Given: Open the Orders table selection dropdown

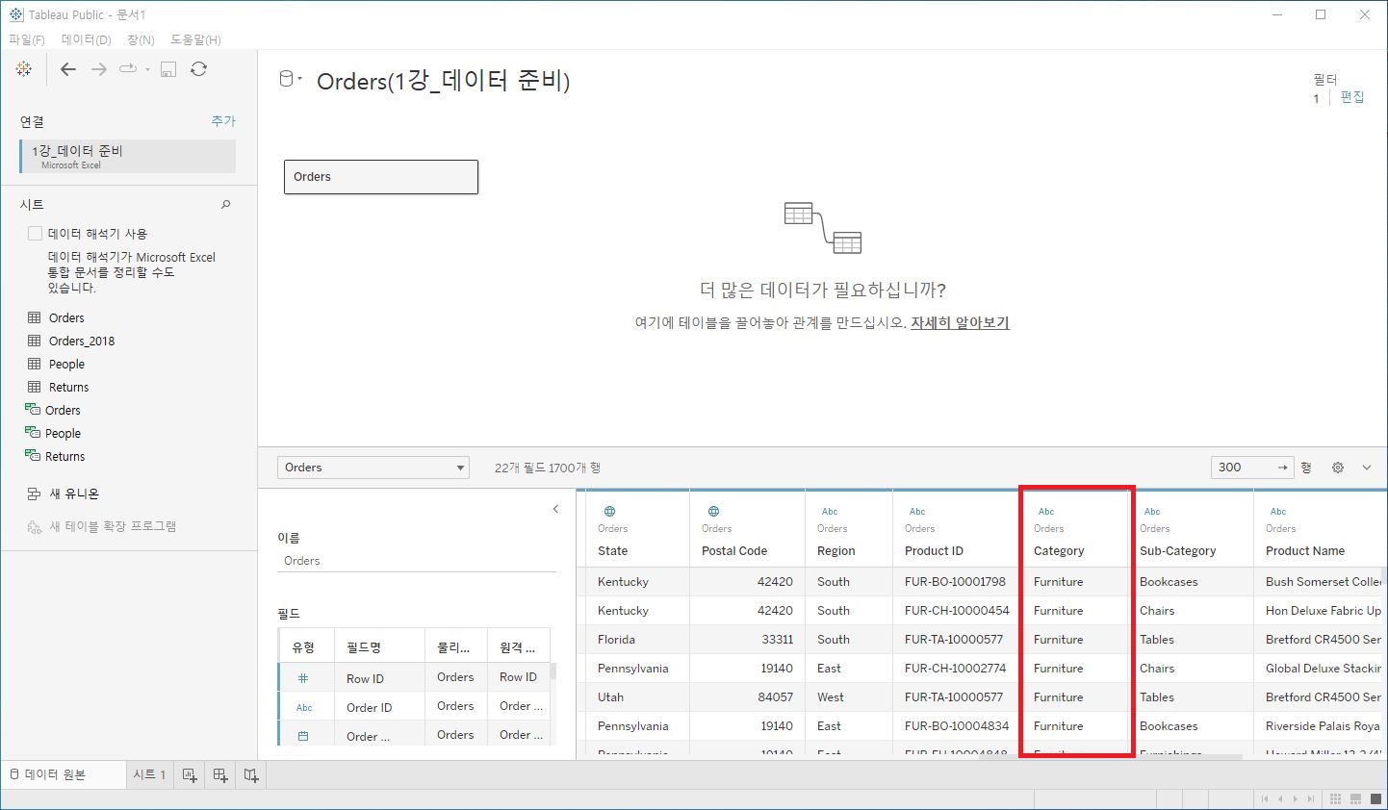Looking at the screenshot, I should click(373, 468).
